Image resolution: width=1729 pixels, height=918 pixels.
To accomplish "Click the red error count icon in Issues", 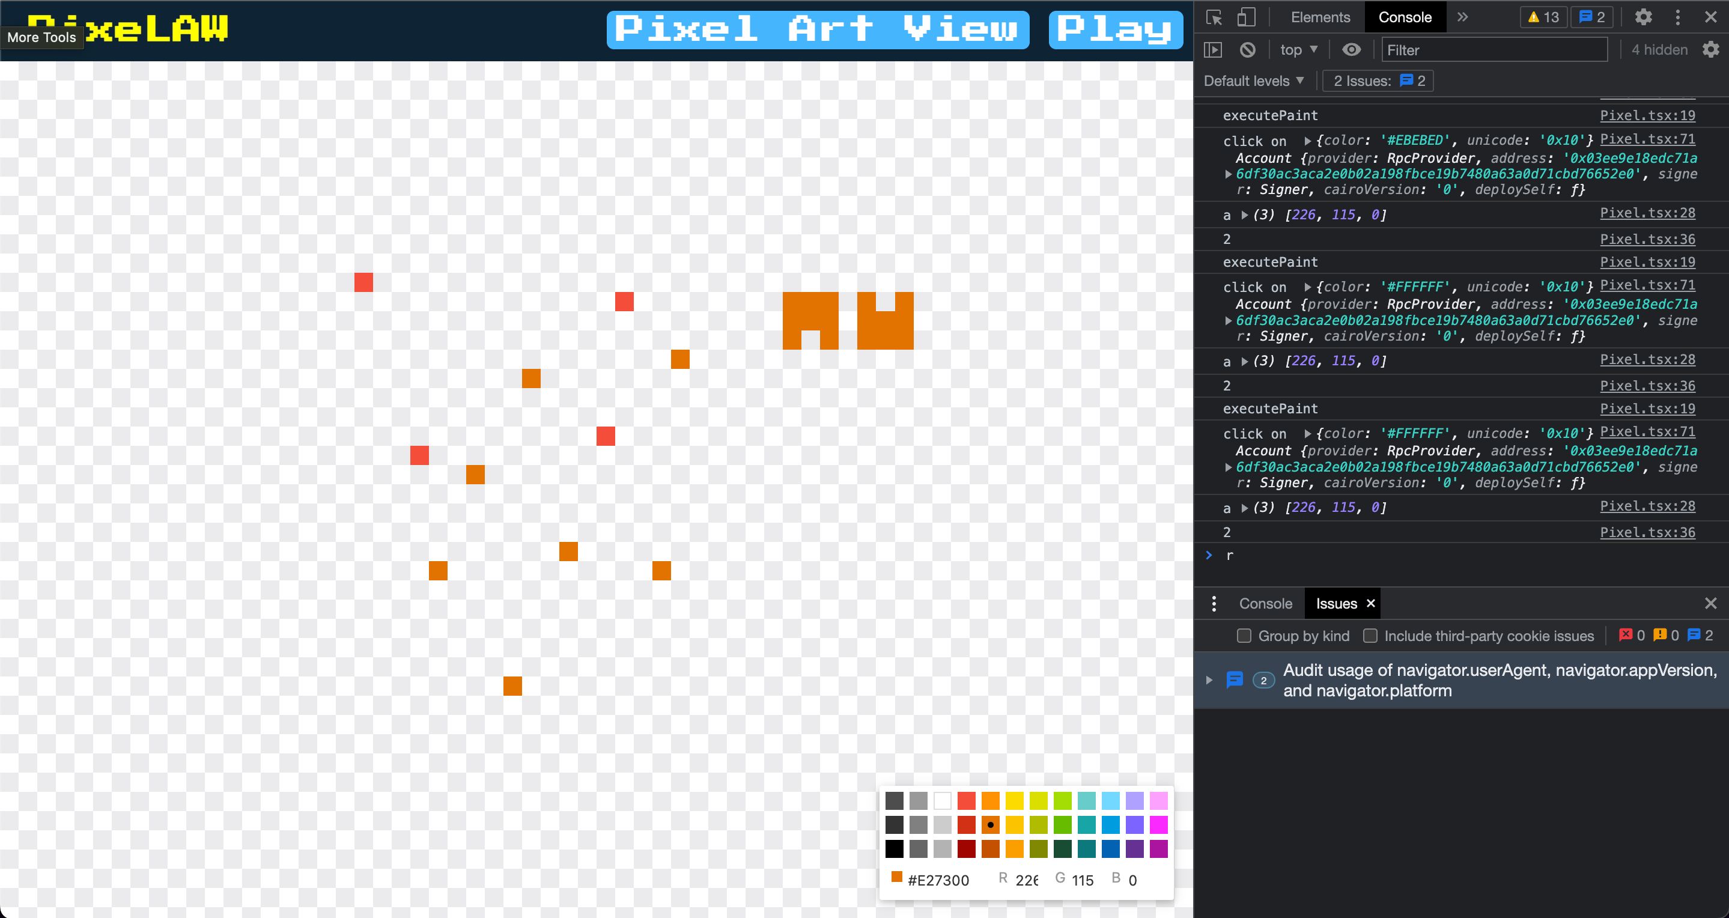I will (x=1626, y=635).
